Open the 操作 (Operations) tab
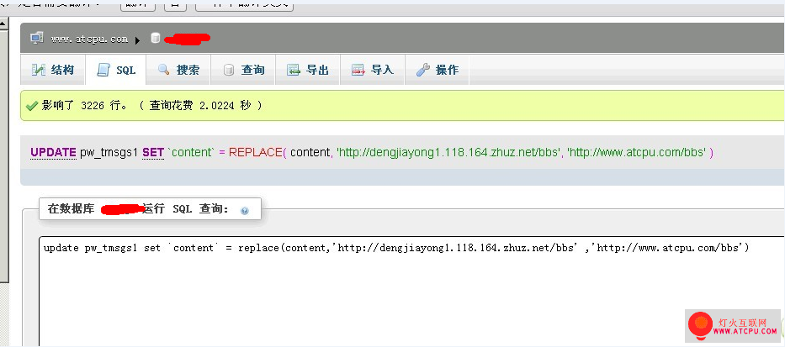 pyautogui.click(x=437, y=70)
